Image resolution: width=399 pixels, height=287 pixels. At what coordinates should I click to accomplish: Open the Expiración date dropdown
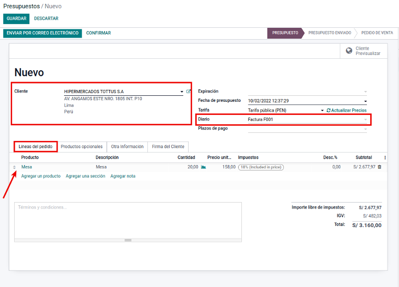tap(365, 91)
